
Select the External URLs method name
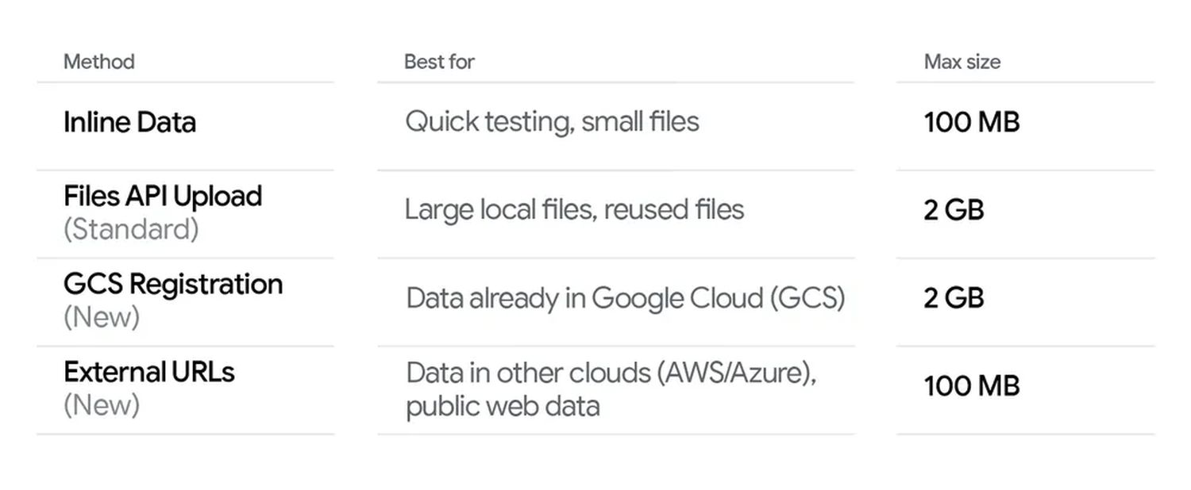pos(149,372)
